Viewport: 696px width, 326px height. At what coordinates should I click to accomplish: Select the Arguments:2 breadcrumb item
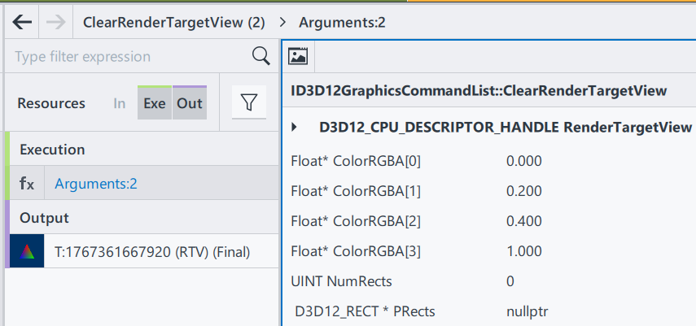coord(342,23)
